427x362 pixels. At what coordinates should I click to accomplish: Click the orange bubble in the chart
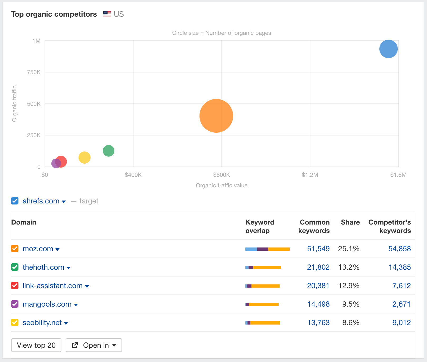point(216,116)
